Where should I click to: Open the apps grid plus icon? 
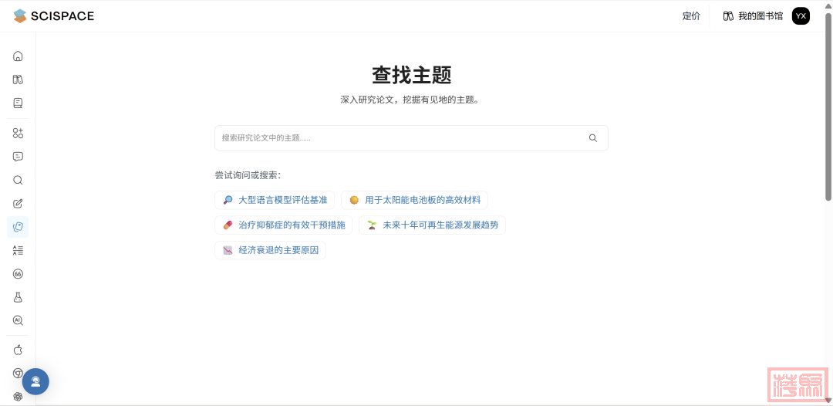[x=18, y=133]
